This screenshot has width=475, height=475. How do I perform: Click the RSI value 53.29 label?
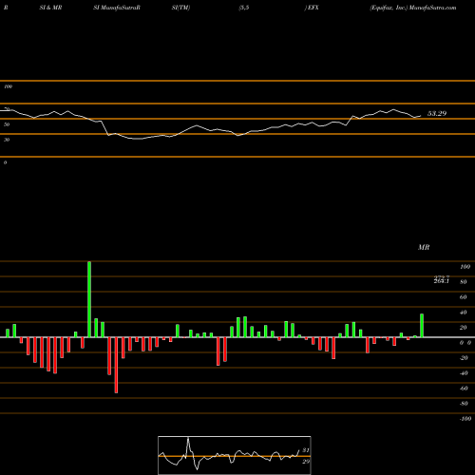437,113
